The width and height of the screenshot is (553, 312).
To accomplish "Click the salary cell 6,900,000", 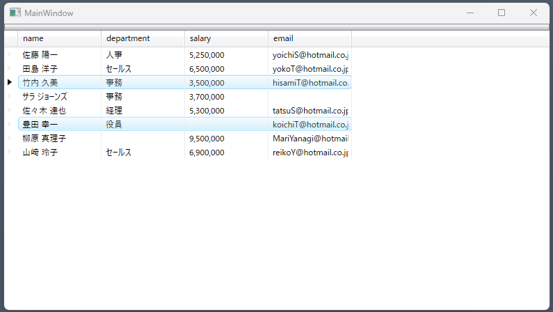I will (227, 152).
